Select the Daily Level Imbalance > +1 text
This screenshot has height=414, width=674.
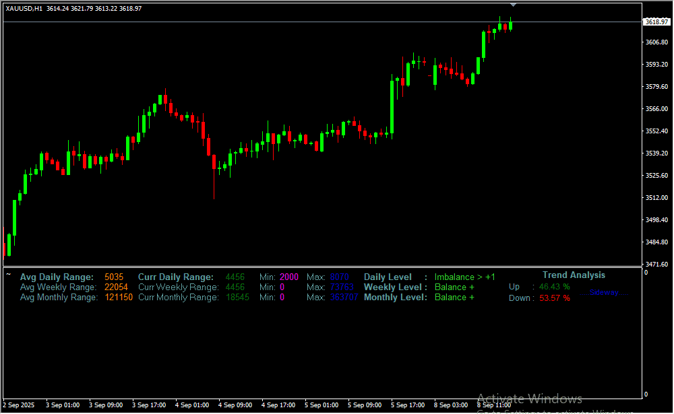(x=464, y=277)
